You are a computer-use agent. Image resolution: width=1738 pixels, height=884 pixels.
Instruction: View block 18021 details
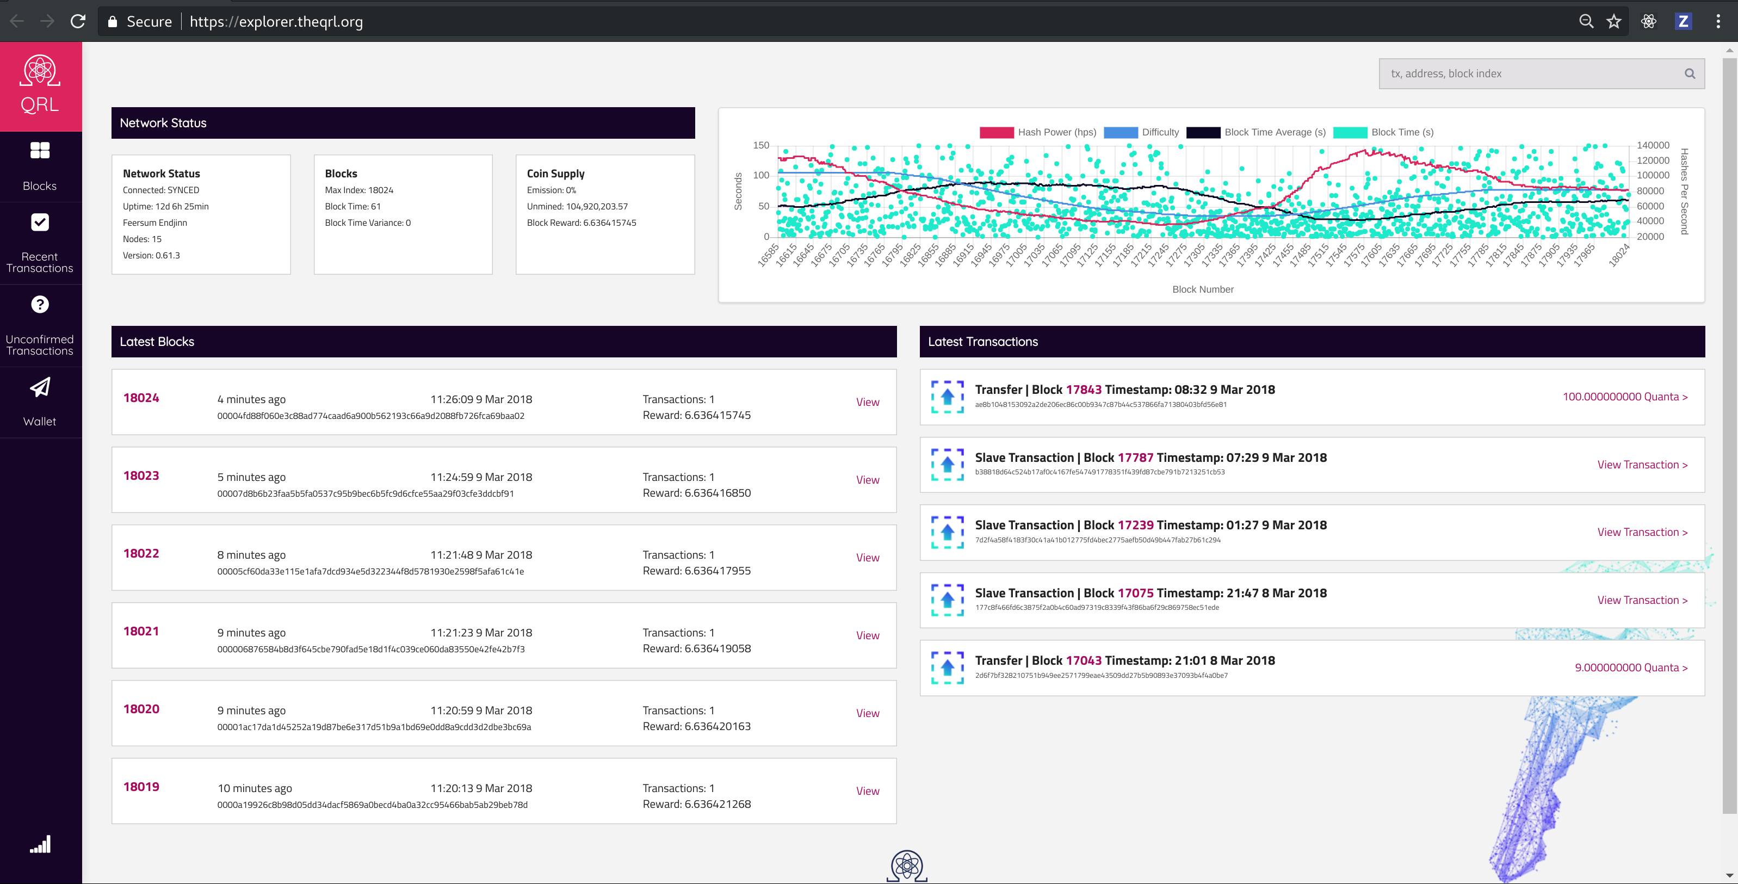coord(868,636)
